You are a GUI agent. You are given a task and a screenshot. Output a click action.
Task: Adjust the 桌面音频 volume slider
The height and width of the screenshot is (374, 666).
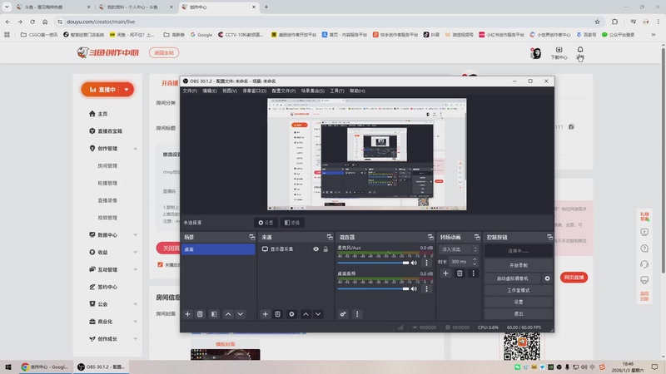(373, 288)
